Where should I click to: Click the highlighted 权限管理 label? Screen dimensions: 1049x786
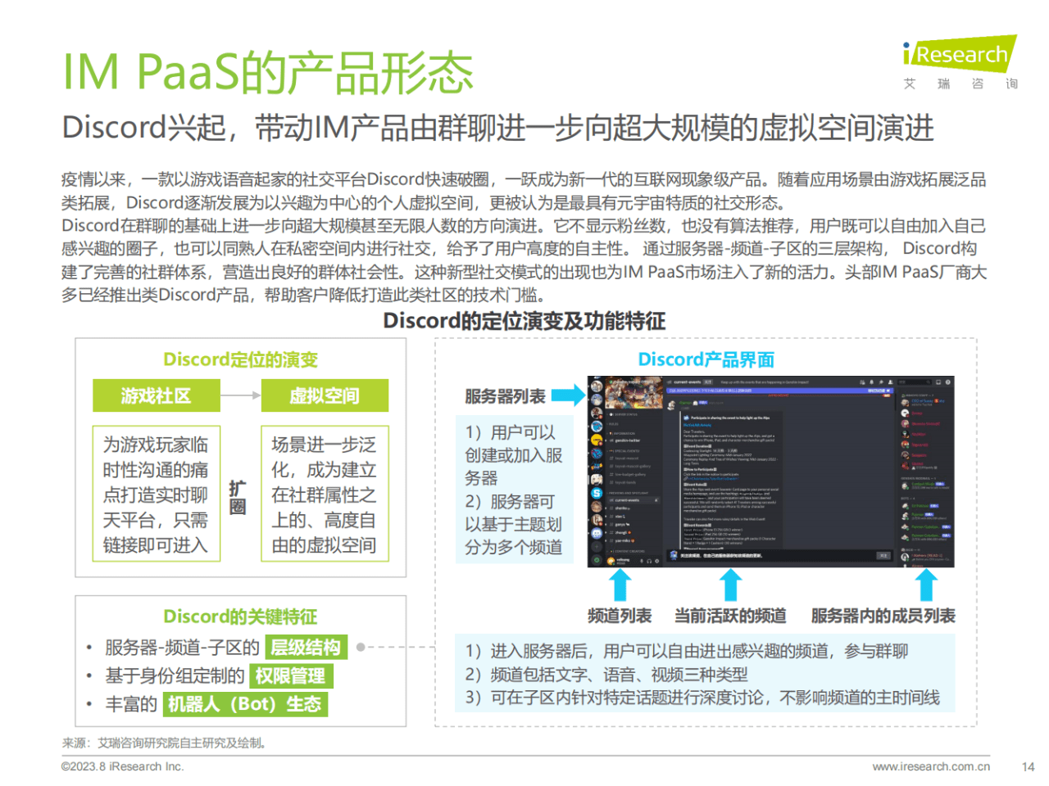[x=291, y=675]
